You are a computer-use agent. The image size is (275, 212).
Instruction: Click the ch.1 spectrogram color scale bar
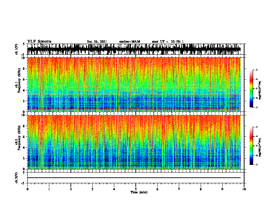point(251,89)
